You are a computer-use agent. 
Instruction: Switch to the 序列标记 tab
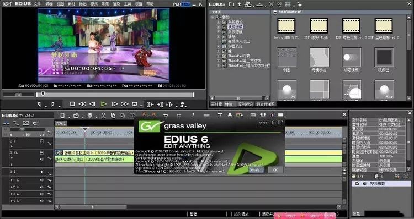(x=246, y=104)
